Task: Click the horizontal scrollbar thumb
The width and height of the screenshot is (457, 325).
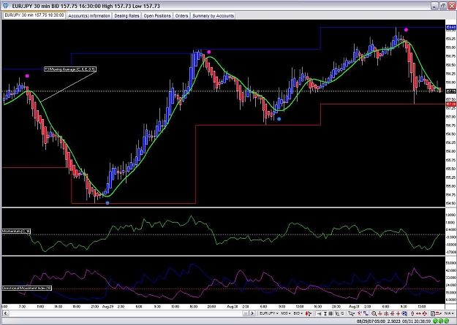Action: click(246, 313)
